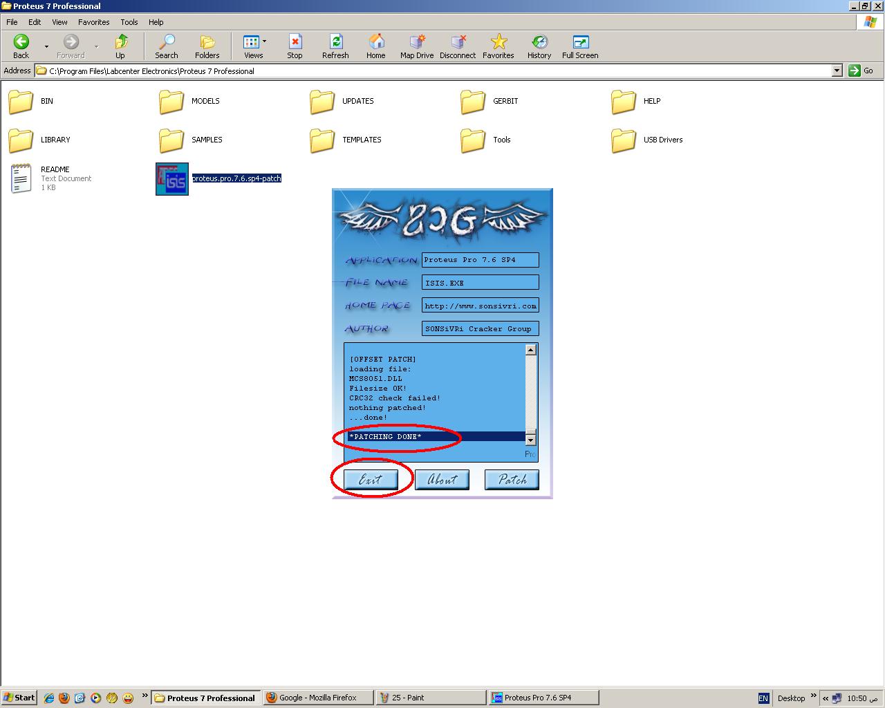
Task: Open the Tools menu
Action: click(129, 22)
